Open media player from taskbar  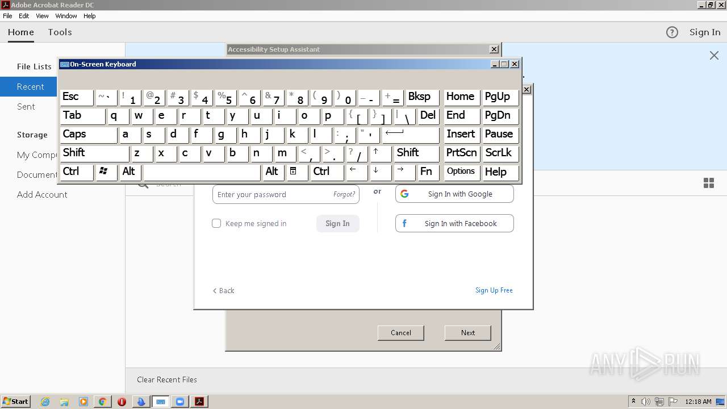83,402
